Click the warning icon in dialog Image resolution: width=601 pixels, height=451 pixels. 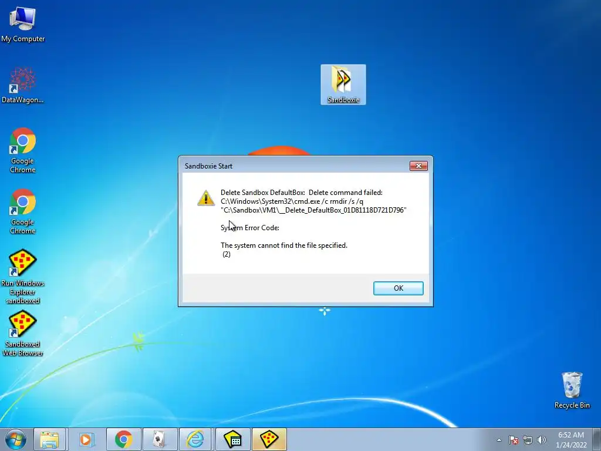206,198
